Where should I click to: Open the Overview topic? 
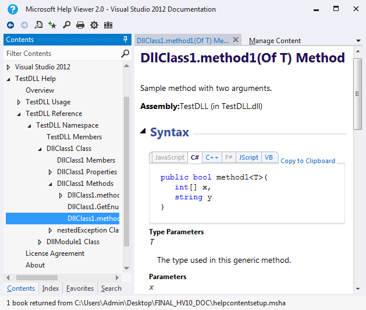tap(40, 90)
